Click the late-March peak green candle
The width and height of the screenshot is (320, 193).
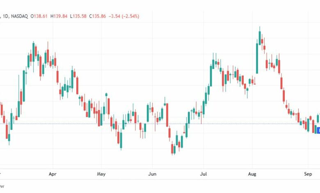pyautogui.click(x=34, y=52)
